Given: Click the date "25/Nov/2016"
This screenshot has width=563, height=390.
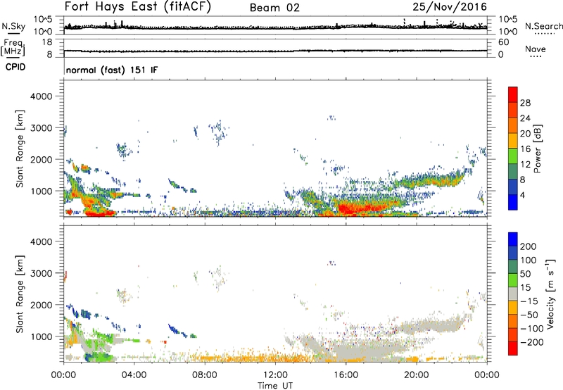Looking at the screenshot, I should point(450,7).
